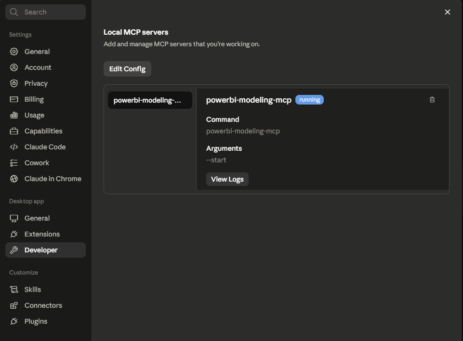Focus the Search settings field

tap(45, 12)
